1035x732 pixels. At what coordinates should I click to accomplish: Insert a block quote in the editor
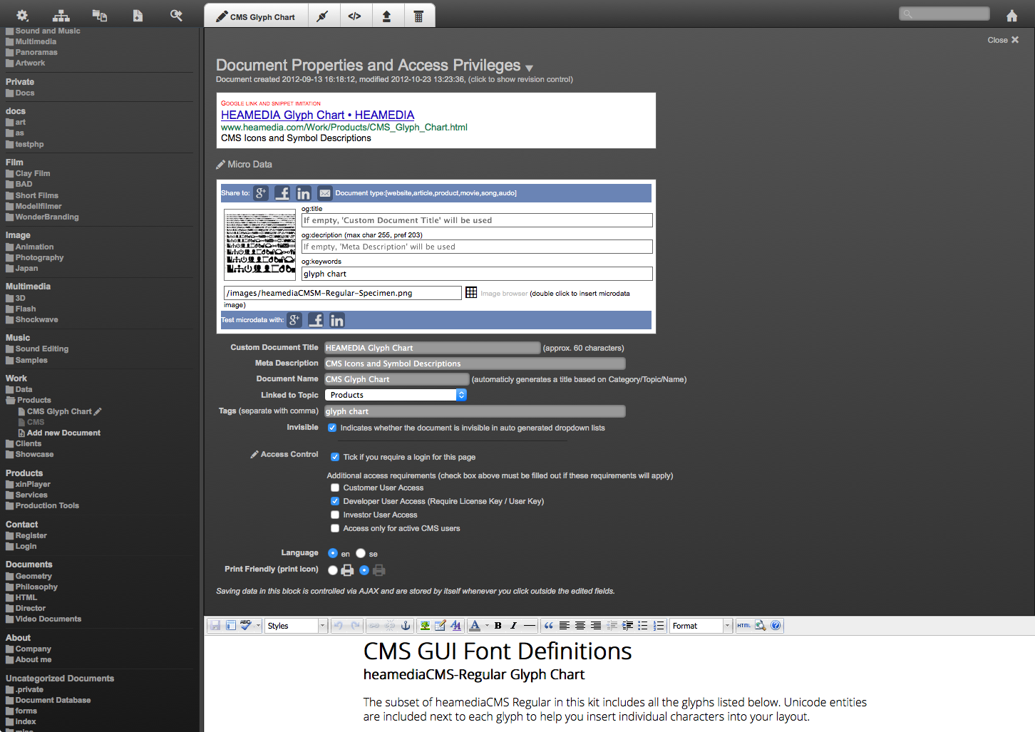548,626
